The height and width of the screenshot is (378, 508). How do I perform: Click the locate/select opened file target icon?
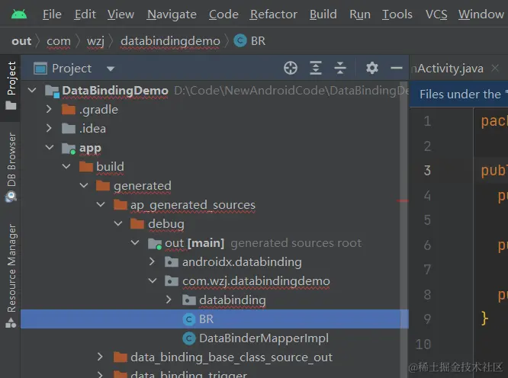291,69
